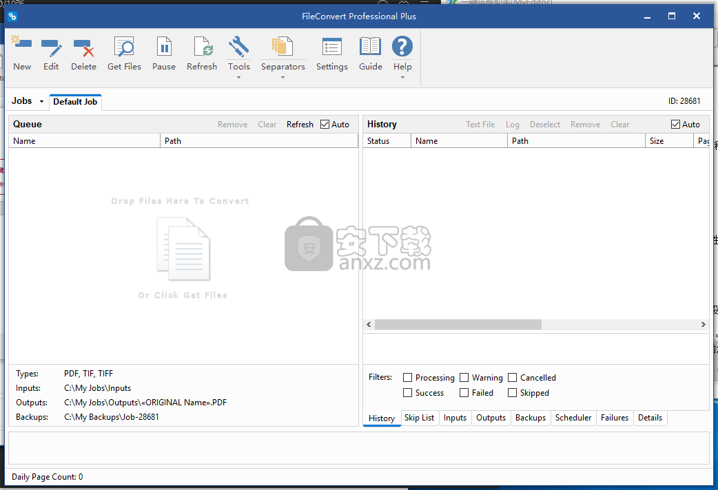Click Clear in the Queue header
This screenshot has width=718, height=490.
[x=267, y=125]
